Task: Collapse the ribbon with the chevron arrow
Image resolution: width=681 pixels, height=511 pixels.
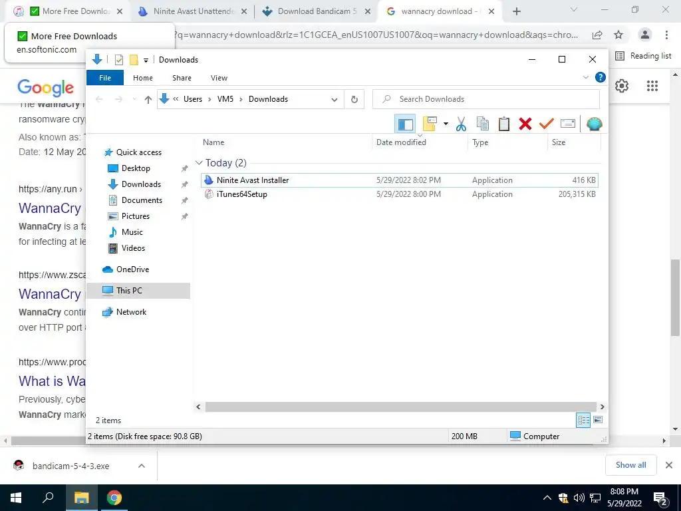Action: [x=585, y=77]
